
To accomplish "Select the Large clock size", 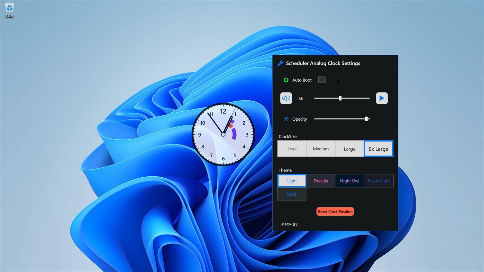I will pyautogui.click(x=349, y=149).
